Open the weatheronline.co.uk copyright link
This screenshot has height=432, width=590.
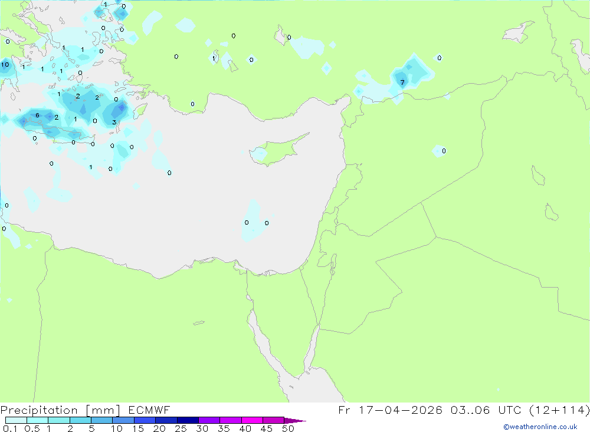[x=540, y=427]
